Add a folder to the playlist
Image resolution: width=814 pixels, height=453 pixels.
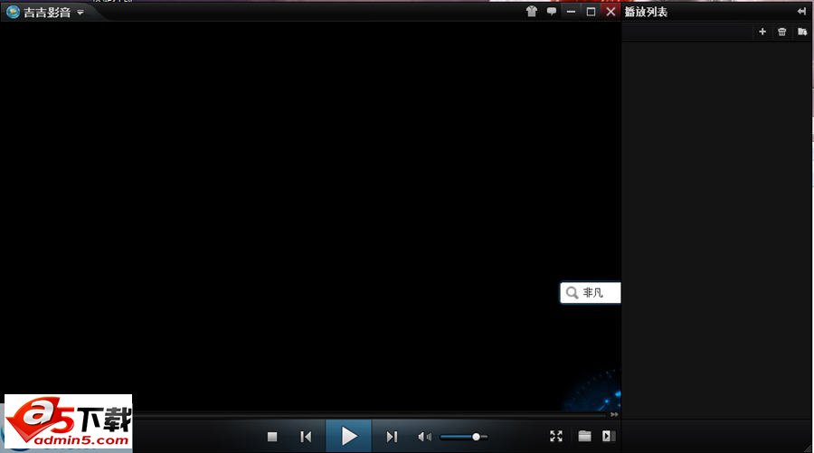pyautogui.click(x=802, y=32)
